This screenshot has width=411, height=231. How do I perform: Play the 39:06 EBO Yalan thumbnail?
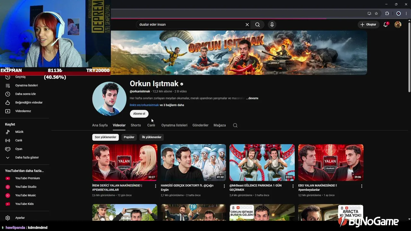point(331,162)
